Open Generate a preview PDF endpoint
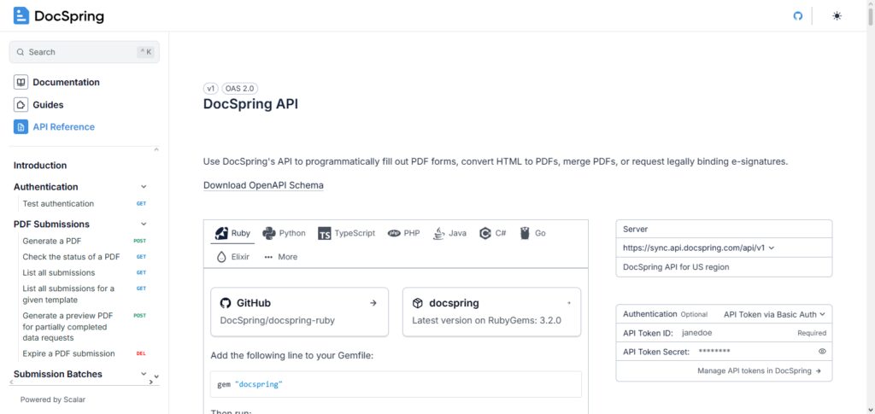Screen dimensions: 875x414 85,327
